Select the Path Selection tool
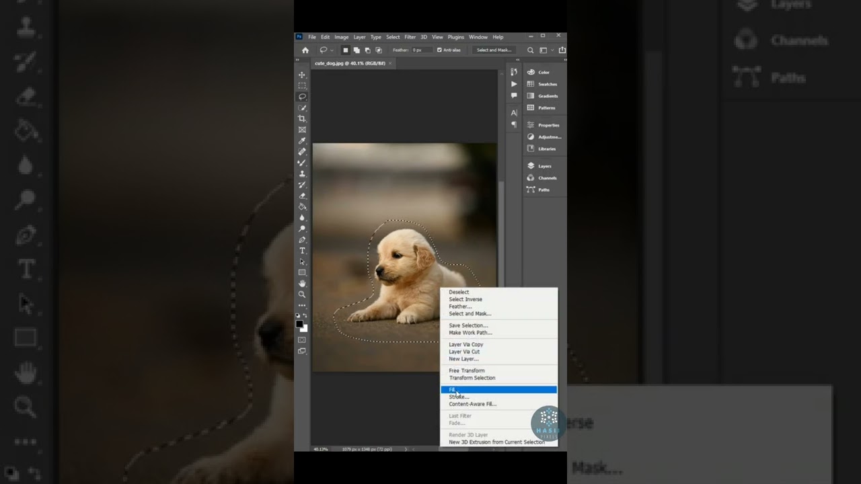 click(x=302, y=261)
